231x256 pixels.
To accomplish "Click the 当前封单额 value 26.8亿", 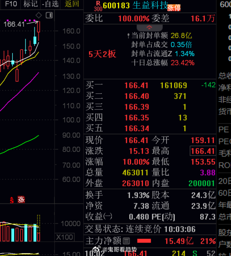I will (181, 36).
